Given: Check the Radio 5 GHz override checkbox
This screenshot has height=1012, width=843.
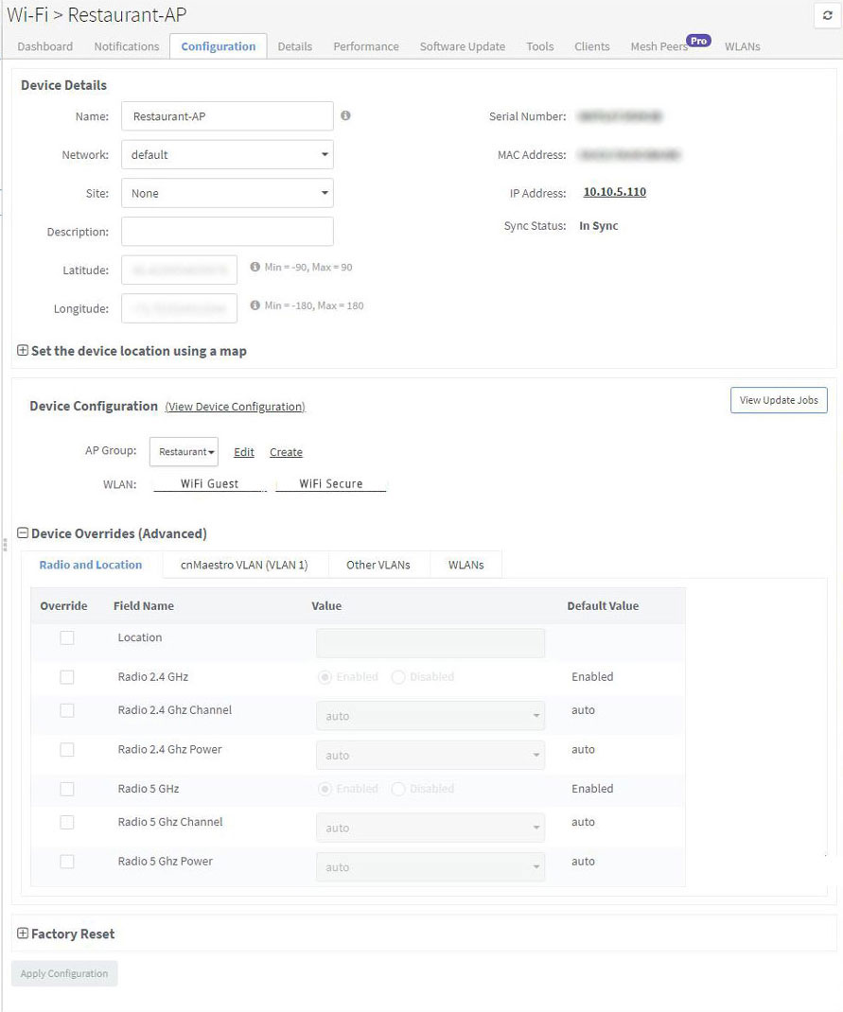Looking at the screenshot, I should click(67, 790).
